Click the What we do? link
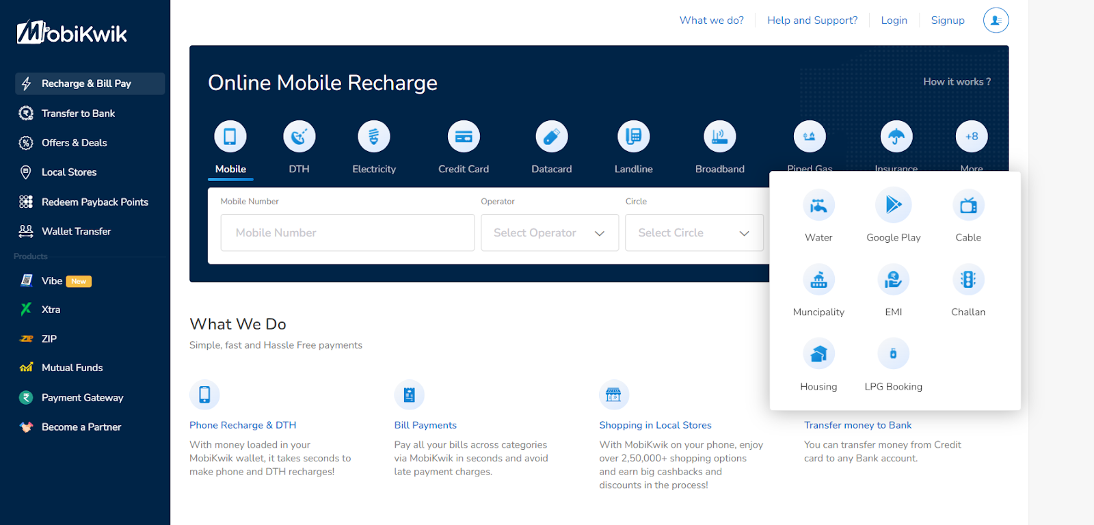 click(x=711, y=21)
